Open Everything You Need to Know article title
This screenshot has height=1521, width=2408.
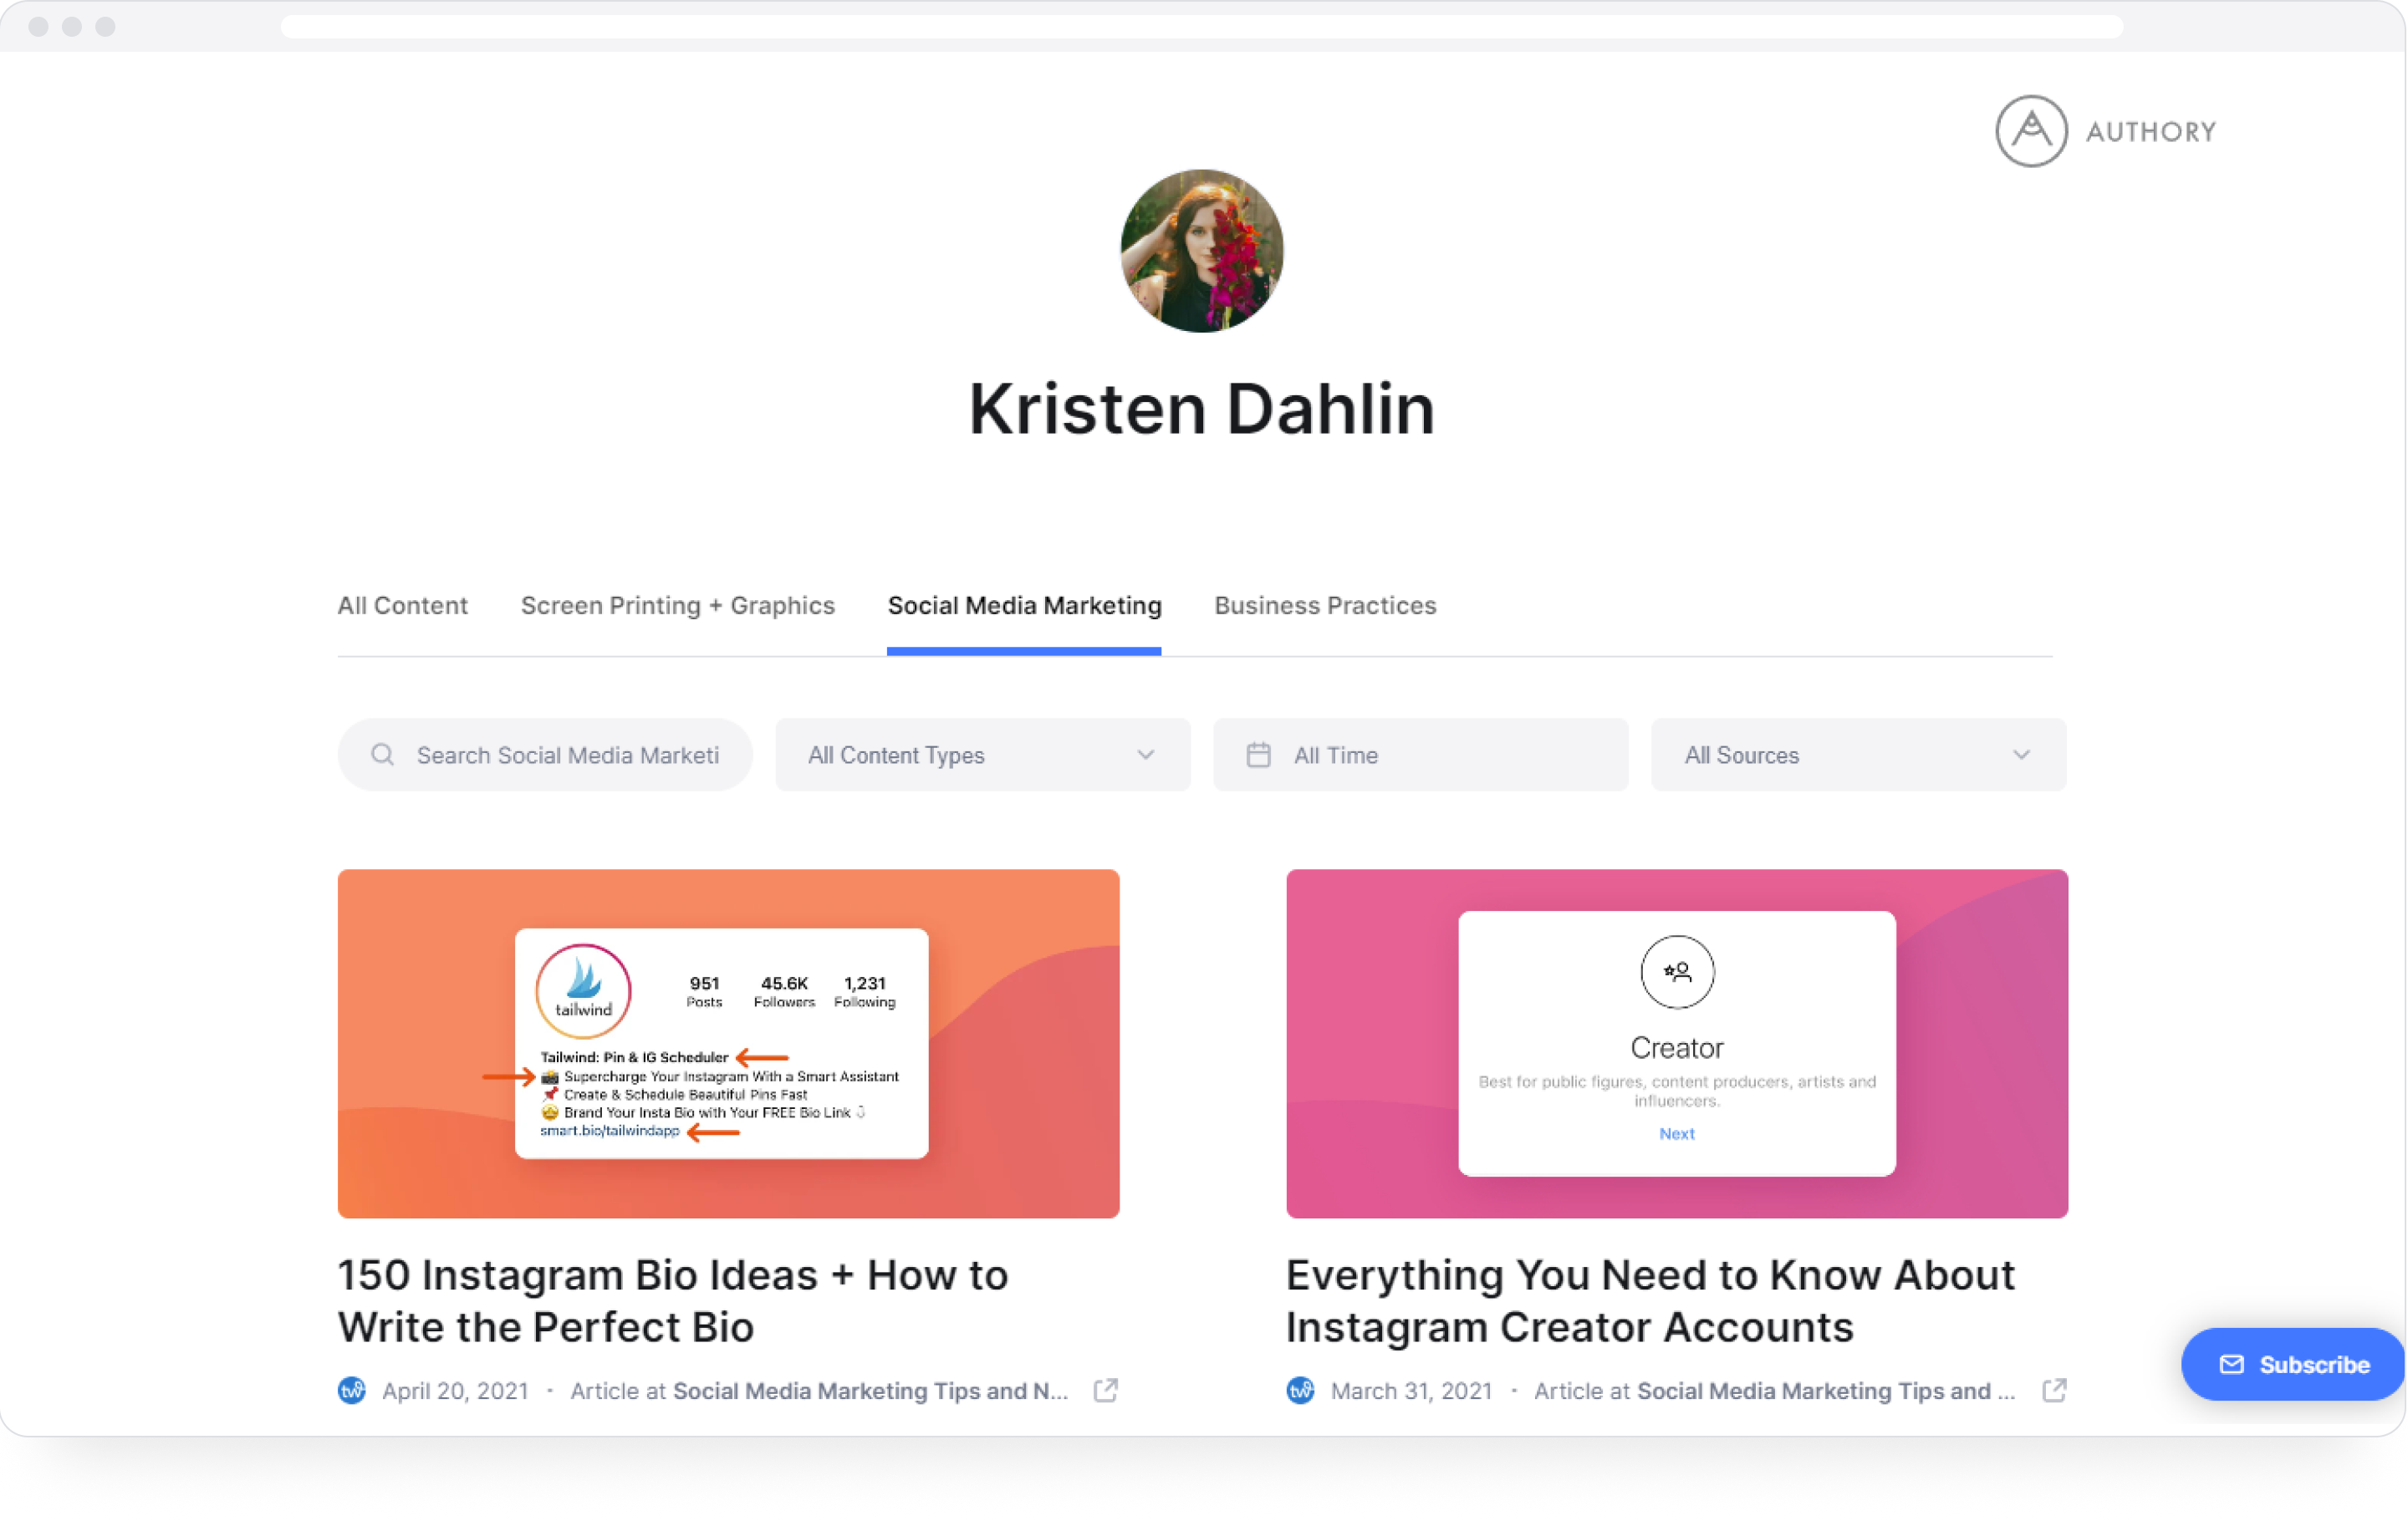pyautogui.click(x=1650, y=1300)
